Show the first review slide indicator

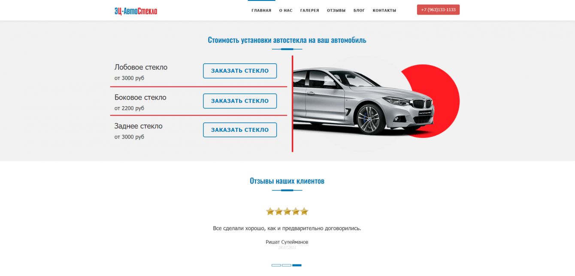coord(276,265)
